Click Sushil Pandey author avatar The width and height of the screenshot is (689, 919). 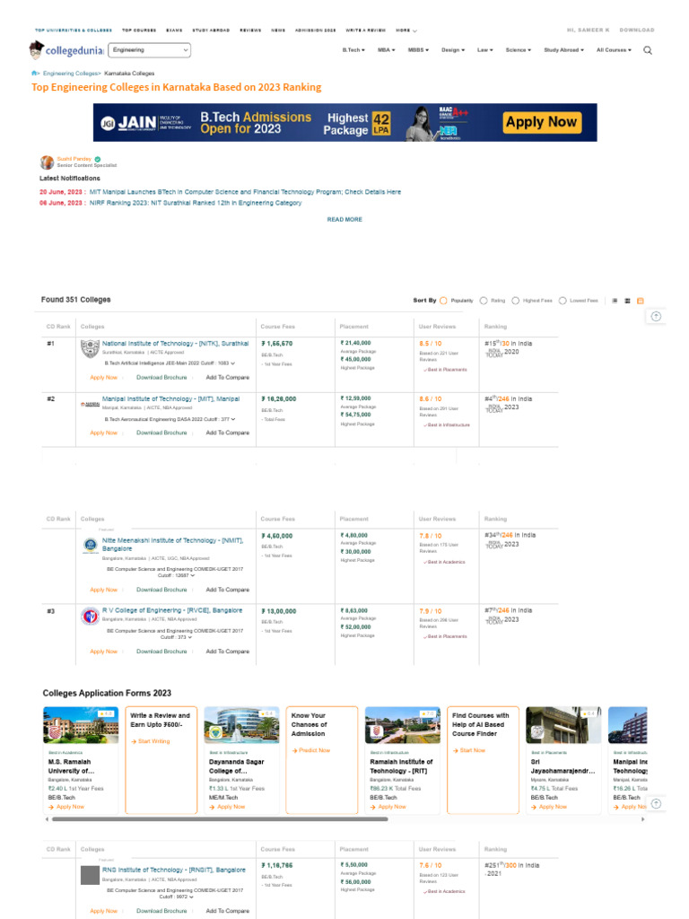coord(47,162)
